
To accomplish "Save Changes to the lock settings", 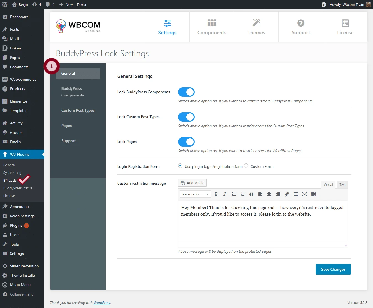I will (x=333, y=269).
